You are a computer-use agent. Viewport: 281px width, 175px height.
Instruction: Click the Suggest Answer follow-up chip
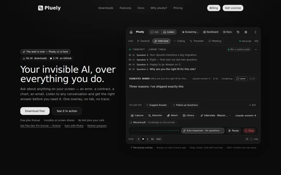click(156, 105)
